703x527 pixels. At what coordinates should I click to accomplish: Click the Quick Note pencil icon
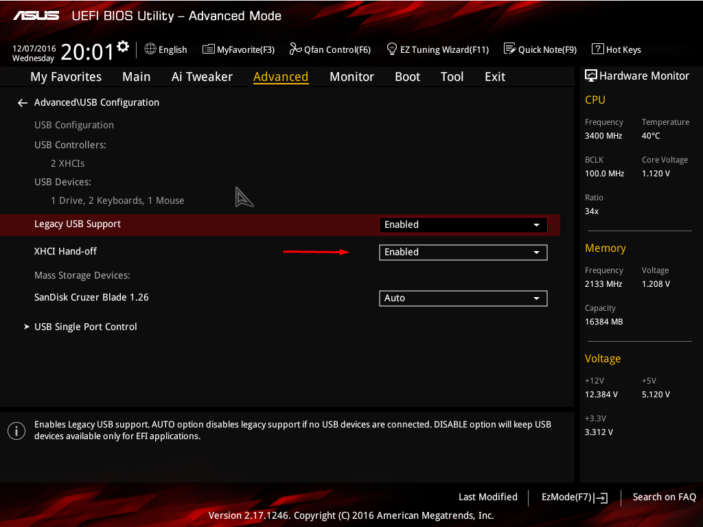[x=510, y=49]
